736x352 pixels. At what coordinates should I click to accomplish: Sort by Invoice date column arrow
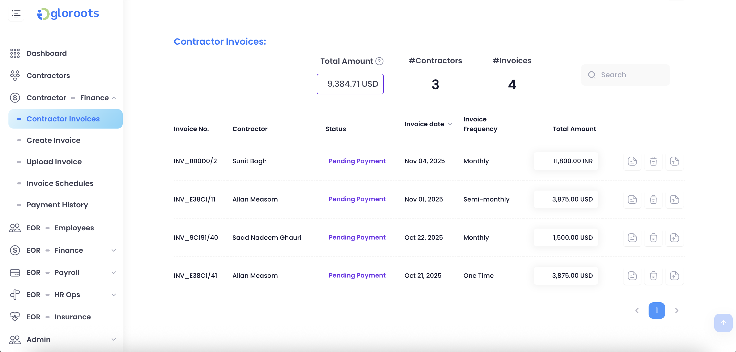click(450, 124)
